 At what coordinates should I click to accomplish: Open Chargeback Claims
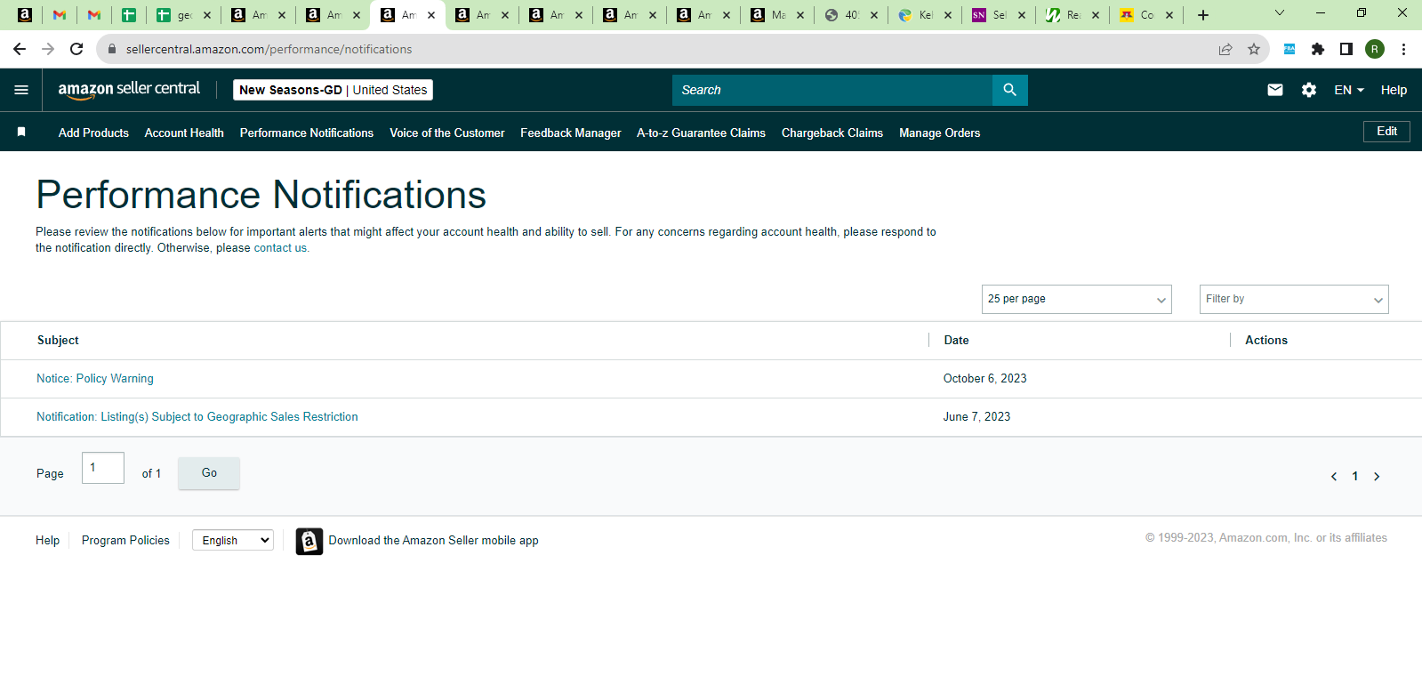click(832, 133)
